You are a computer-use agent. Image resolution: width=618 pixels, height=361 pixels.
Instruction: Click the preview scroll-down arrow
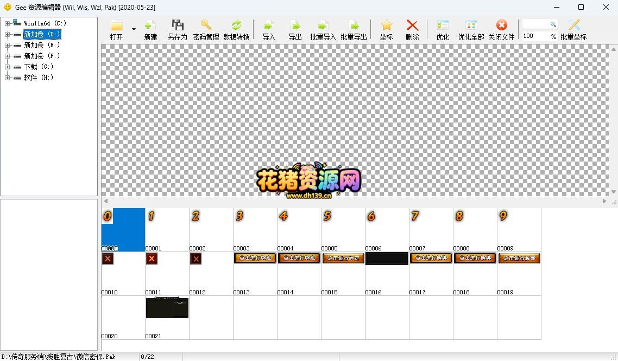(x=614, y=192)
